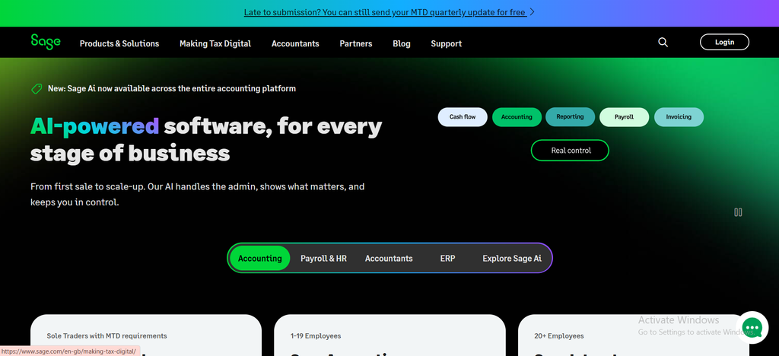
Task: Click the Sole Traders with MTD requirements card
Action: [146, 335]
